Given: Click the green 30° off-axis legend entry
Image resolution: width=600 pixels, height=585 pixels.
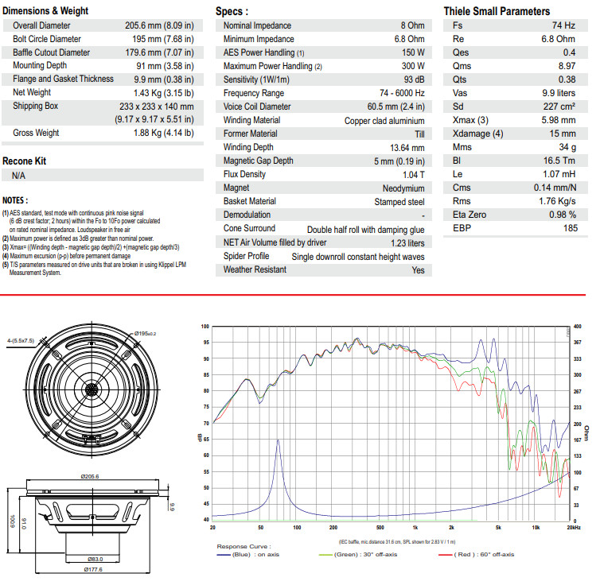Looking at the screenshot, I should 358,555.
